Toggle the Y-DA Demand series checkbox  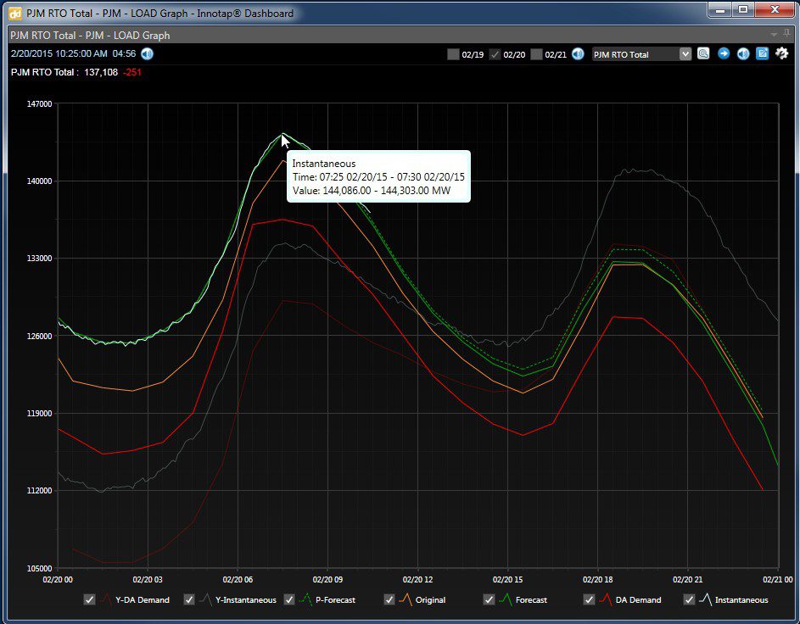point(89,599)
